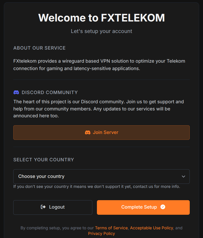Click the Logout button

pos(53,207)
